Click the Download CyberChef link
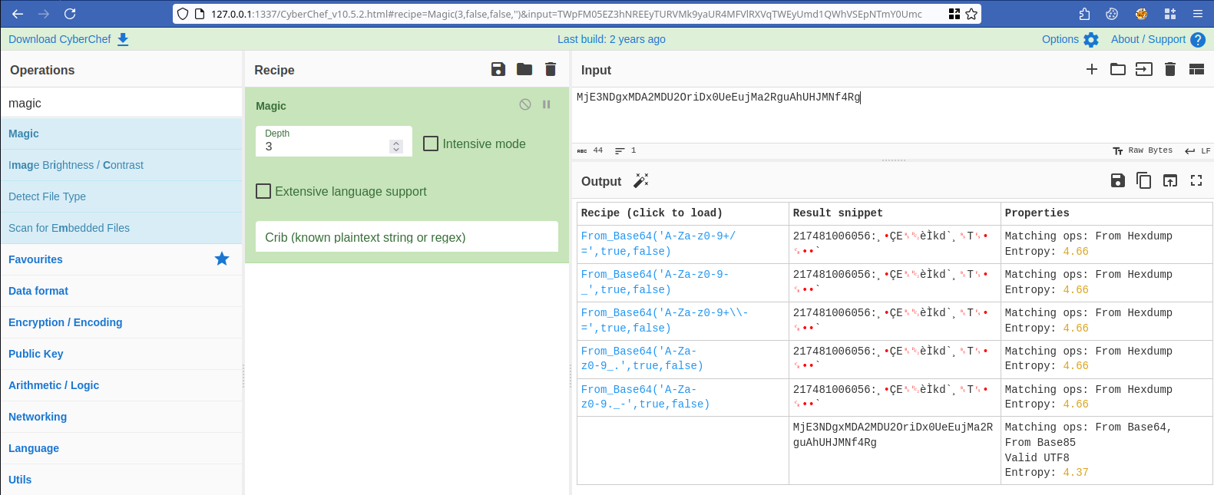The image size is (1214, 495). pos(68,39)
